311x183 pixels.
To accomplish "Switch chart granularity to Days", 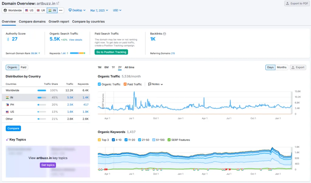I will [270, 67].
